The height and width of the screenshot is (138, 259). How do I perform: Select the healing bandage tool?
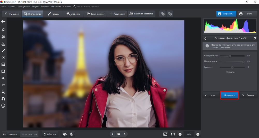point(3,37)
